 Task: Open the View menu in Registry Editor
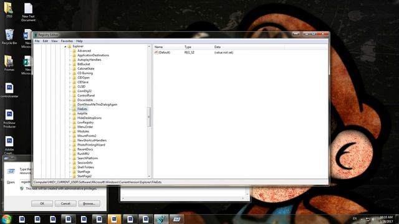54,41
